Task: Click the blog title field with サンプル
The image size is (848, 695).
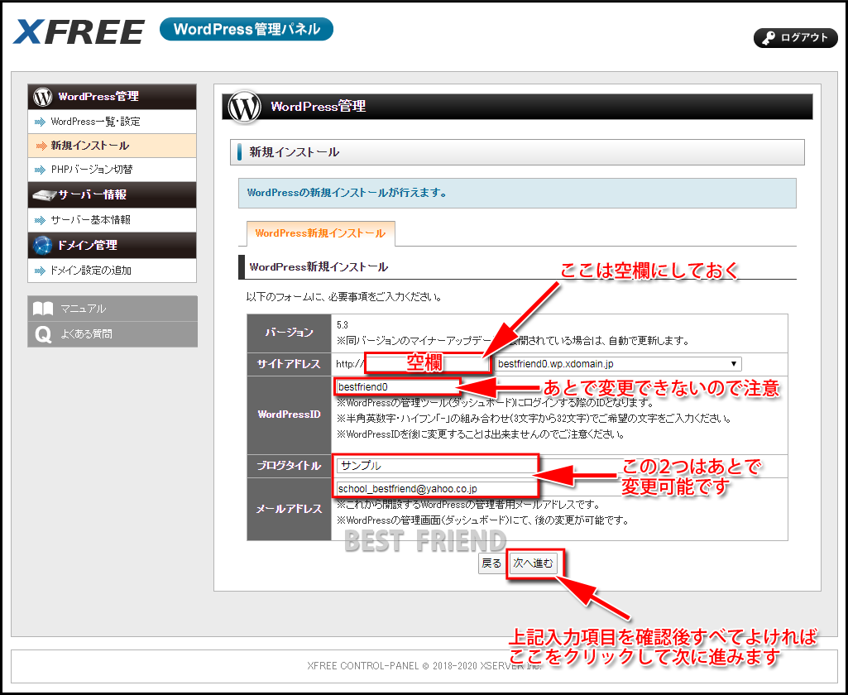Action: pos(436,466)
